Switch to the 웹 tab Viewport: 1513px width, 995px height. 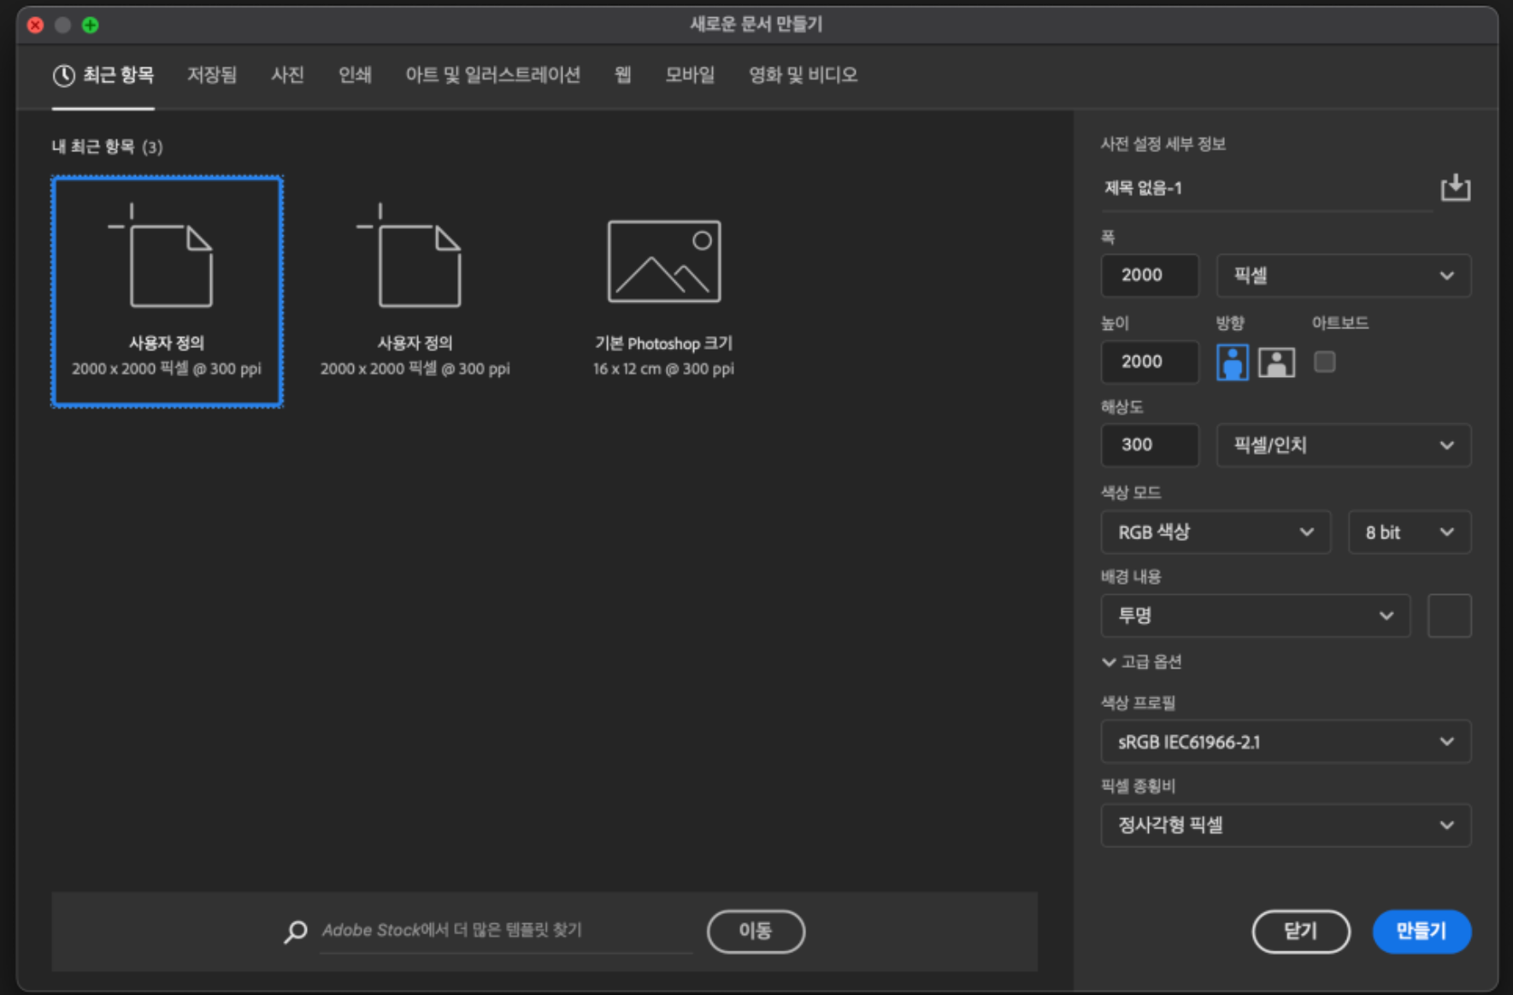pyautogui.click(x=622, y=75)
